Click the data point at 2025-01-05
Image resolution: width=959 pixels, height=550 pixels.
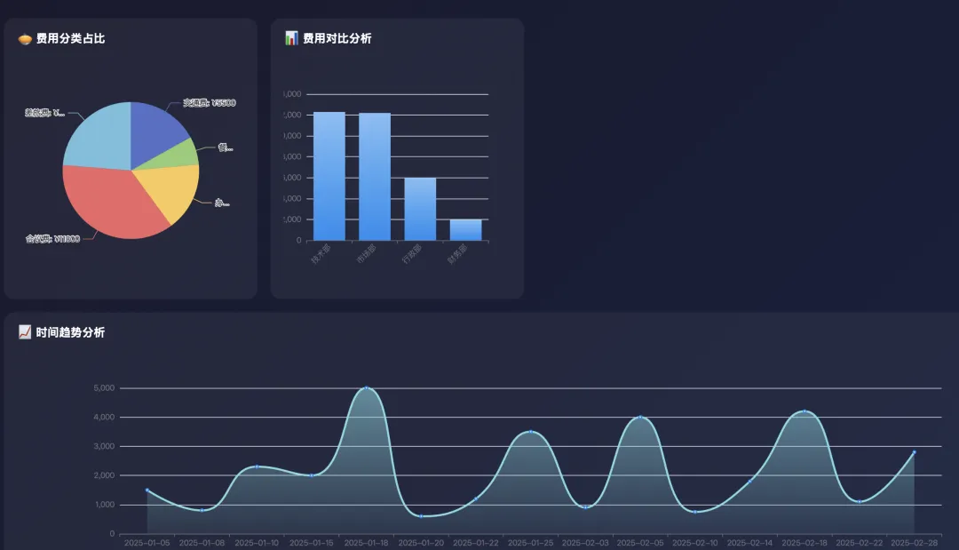click(x=147, y=490)
